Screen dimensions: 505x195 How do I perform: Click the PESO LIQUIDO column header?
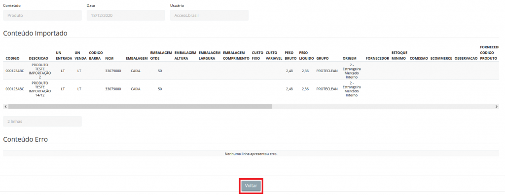[x=306, y=55]
